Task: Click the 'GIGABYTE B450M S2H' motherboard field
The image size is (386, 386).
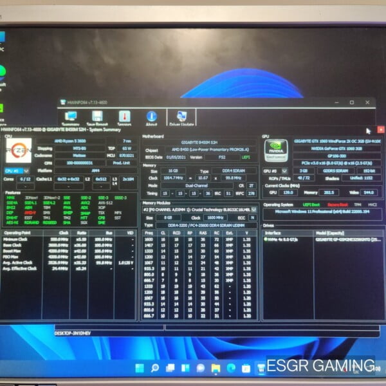Action: click(x=199, y=142)
